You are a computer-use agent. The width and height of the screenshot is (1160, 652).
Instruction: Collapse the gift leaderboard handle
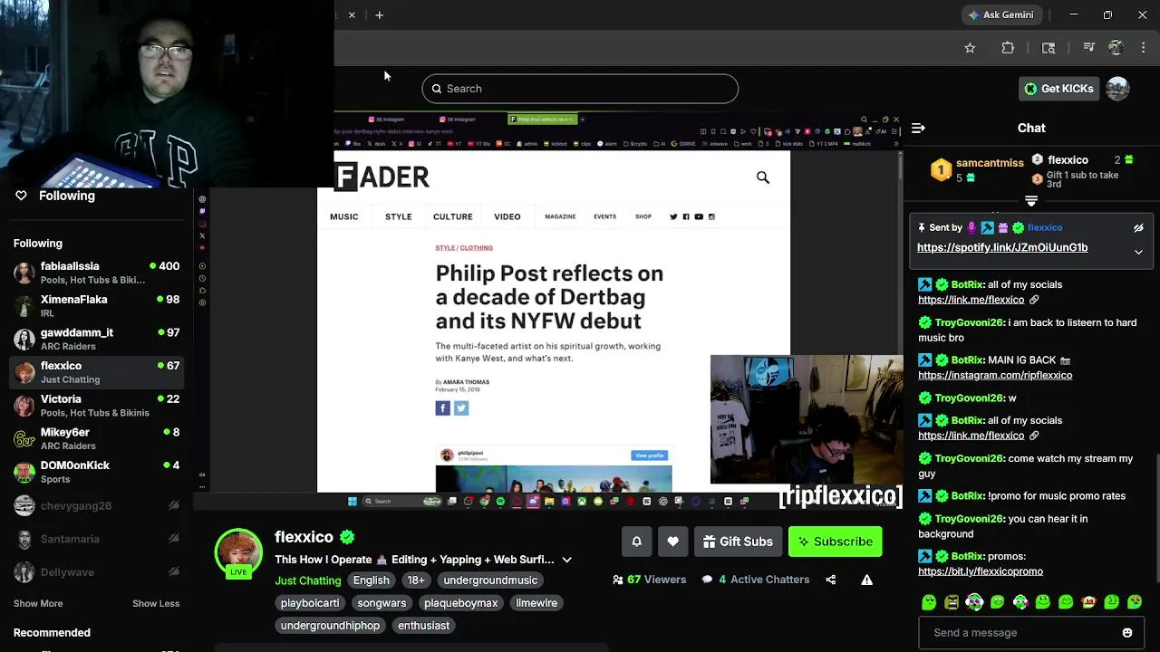click(1031, 201)
